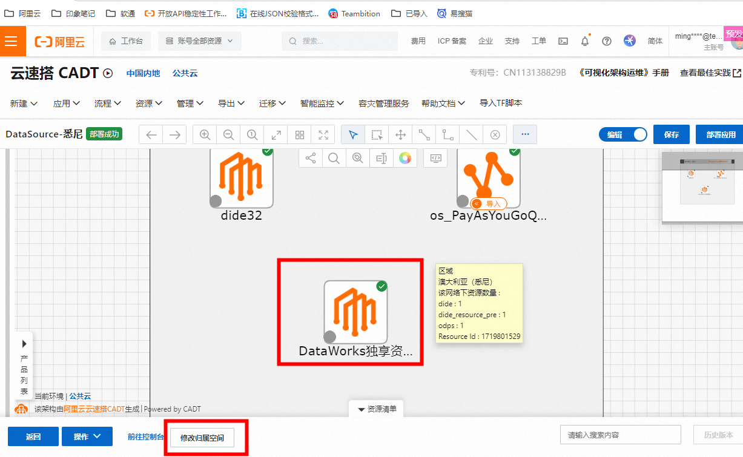Click the 保存 save button

click(671, 134)
